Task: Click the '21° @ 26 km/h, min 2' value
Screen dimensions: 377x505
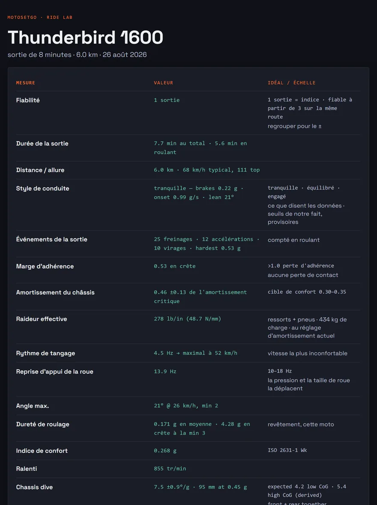Action: click(186, 406)
